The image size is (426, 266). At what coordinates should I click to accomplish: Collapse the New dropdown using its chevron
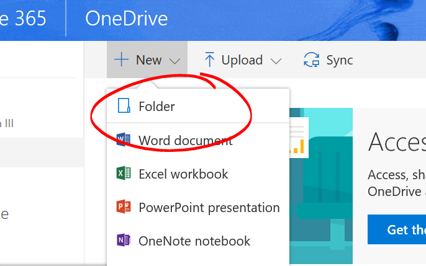pyautogui.click(x=175, y=61)
